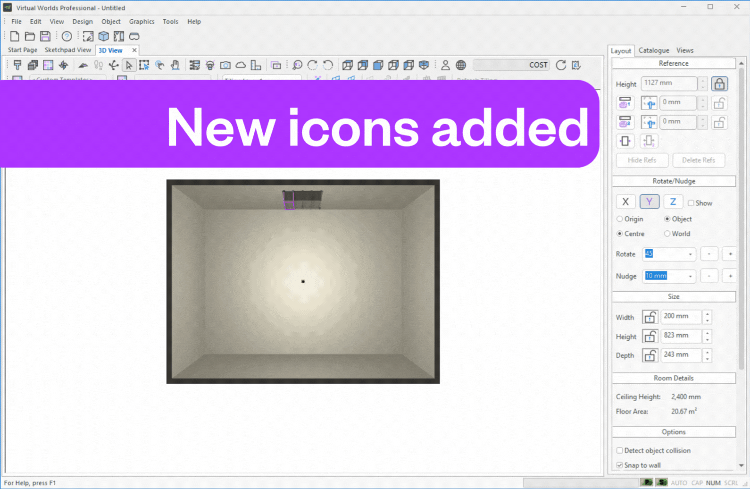Click the zoom magnifier icon

pos(297,65)
